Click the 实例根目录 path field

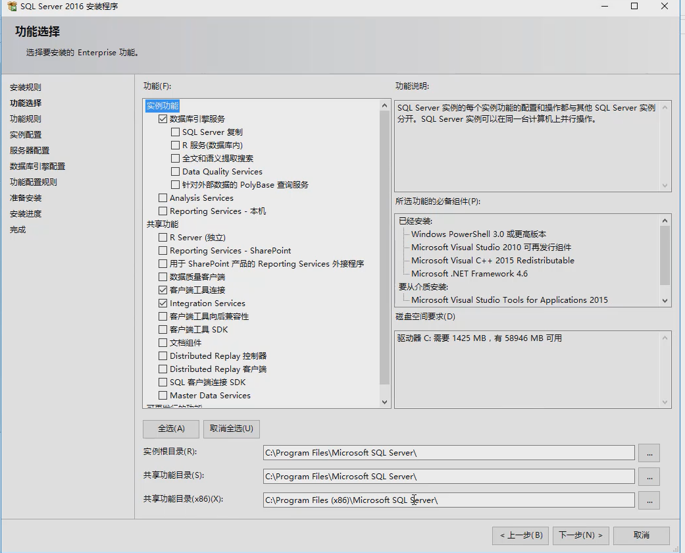click(449, 453)
